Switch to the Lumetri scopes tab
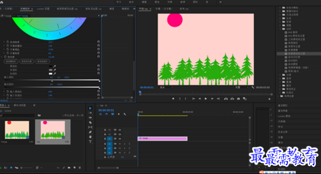Image resolution: width=321 pixels, height=174 pixels. [x=43, y=9]
